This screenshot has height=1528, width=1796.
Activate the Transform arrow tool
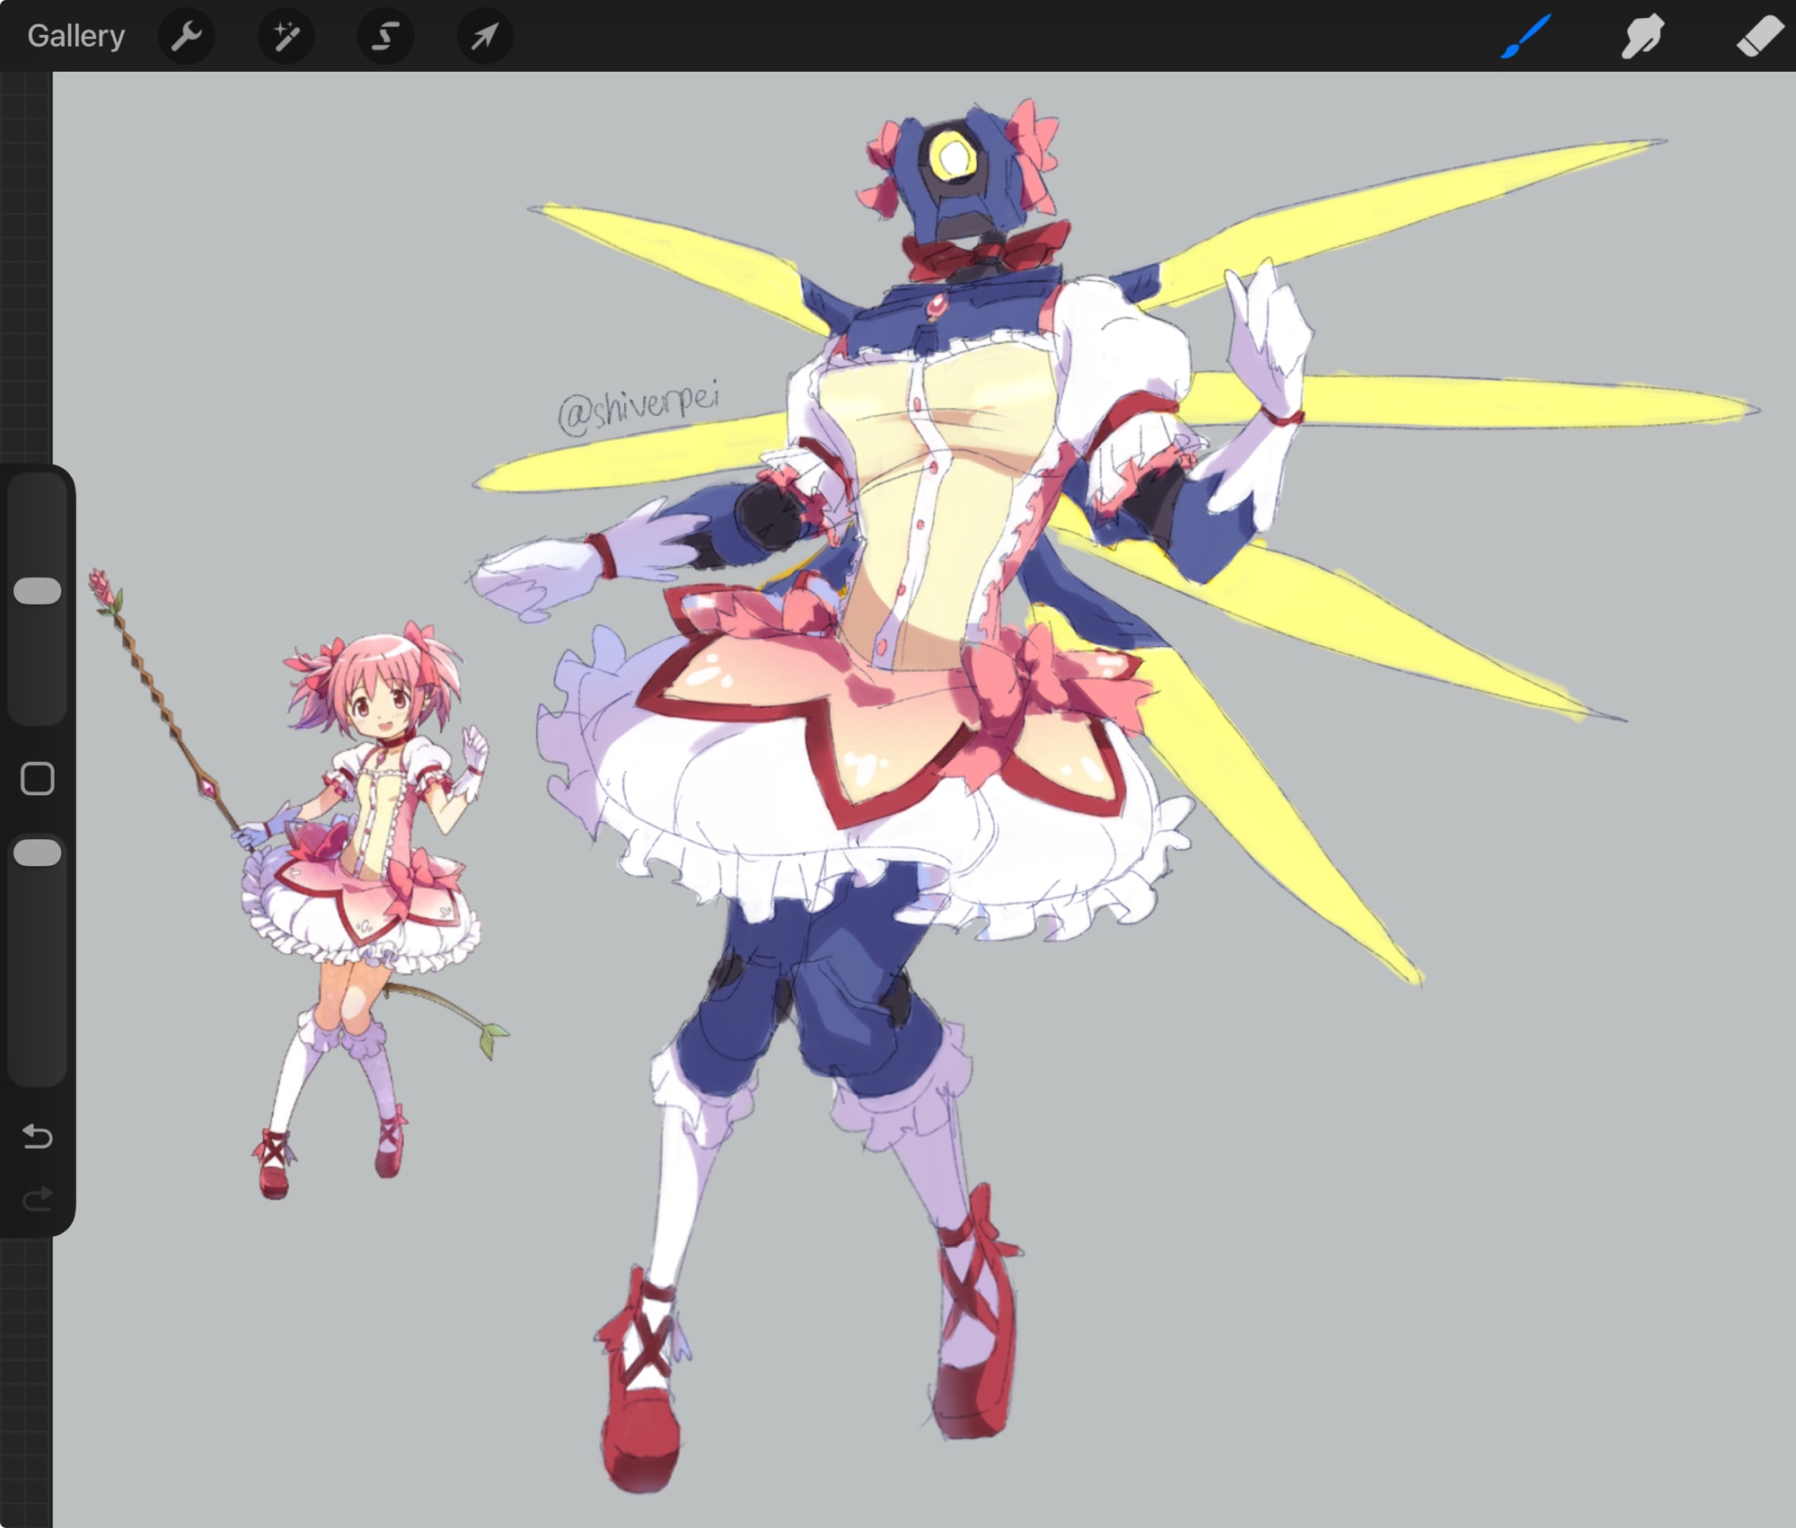coord(485,36)
